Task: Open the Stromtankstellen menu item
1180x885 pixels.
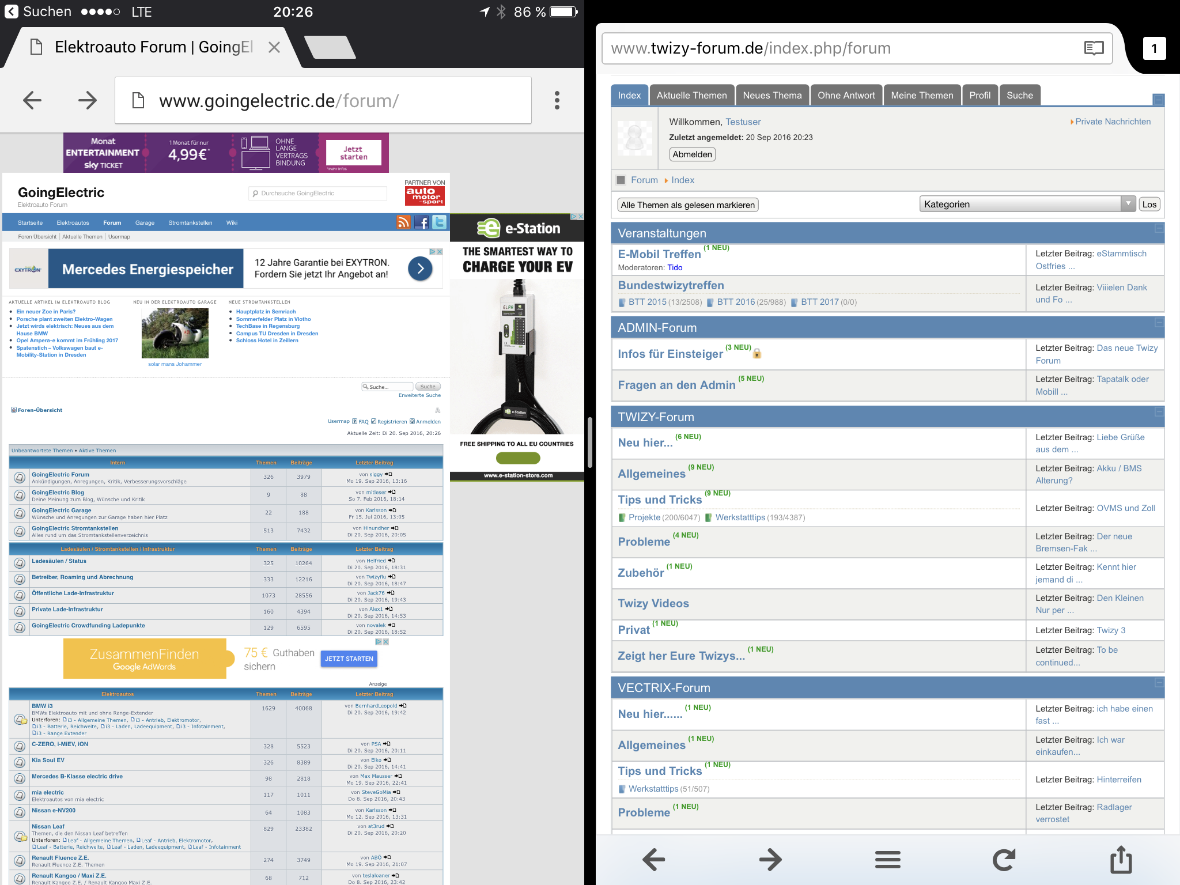Action: [x=190, y=223]
